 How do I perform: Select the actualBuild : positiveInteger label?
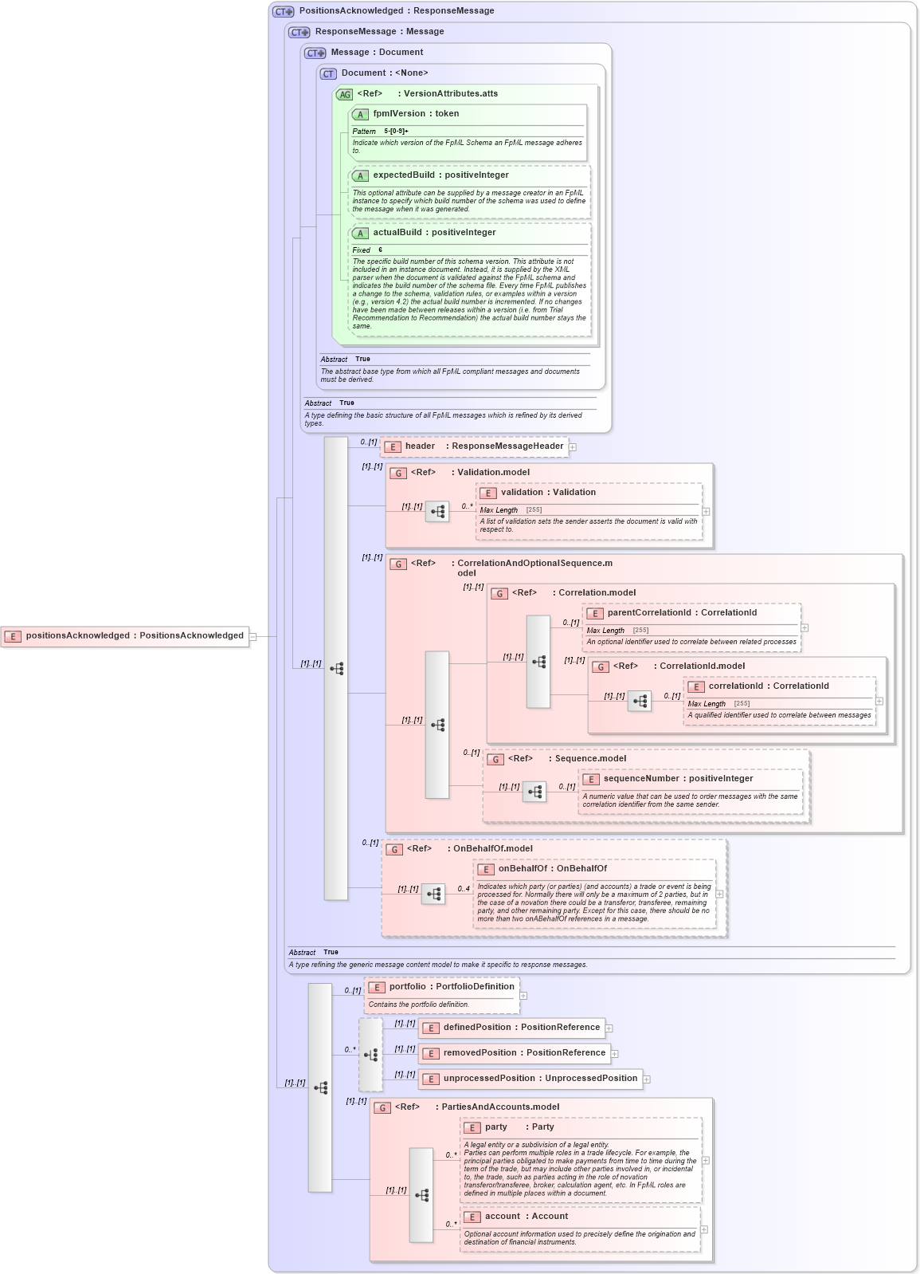click(434, 233)
